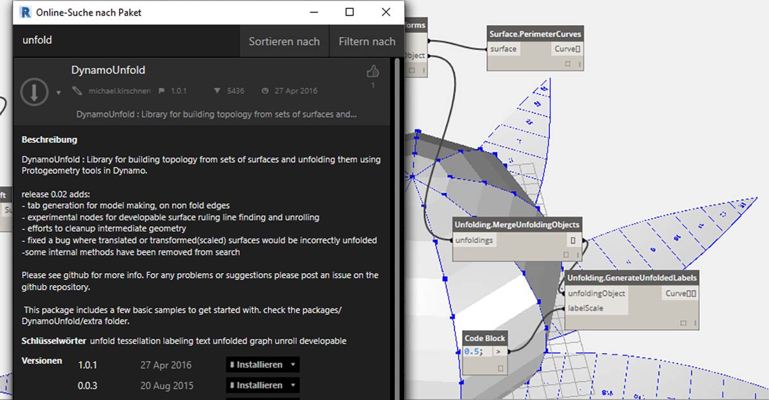The height and width of the screenshot is (400, 769).
Task: Click the flag icon beside version 1.0.1
Action: [161, 91]
